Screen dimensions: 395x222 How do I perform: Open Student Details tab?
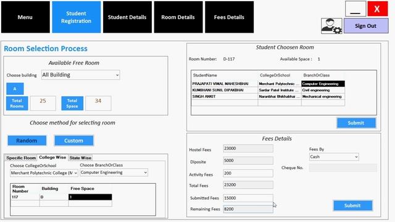pos(127,17)
